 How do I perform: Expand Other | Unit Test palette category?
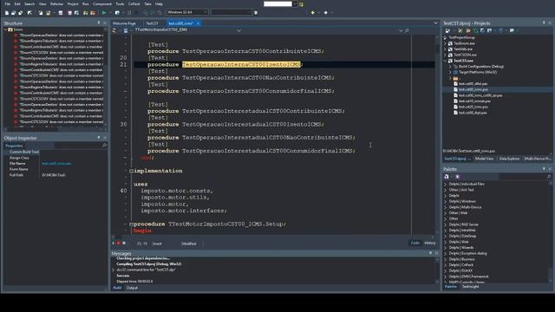(446, 190)
